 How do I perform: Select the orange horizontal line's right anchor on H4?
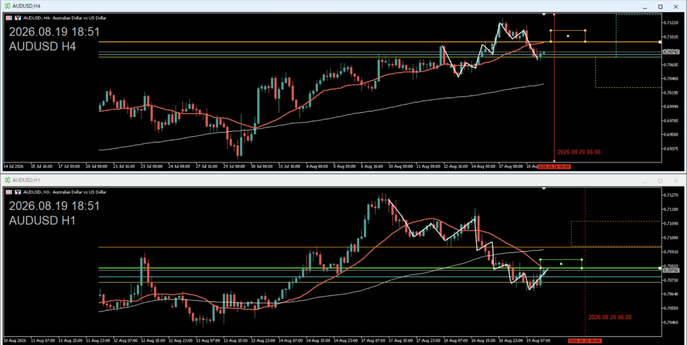click(x=660, y=42)
